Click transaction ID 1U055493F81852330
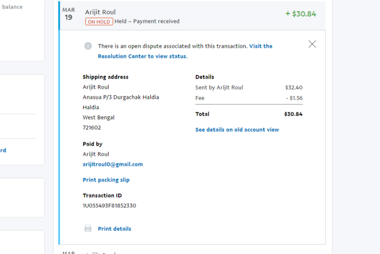The width and height of the screenshot is (380, 254). (x=109, y=206)
